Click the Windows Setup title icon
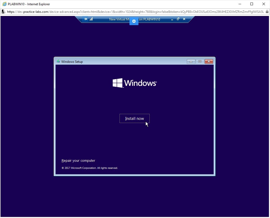Viewport: 270px width, 218px height. point(58,62)
